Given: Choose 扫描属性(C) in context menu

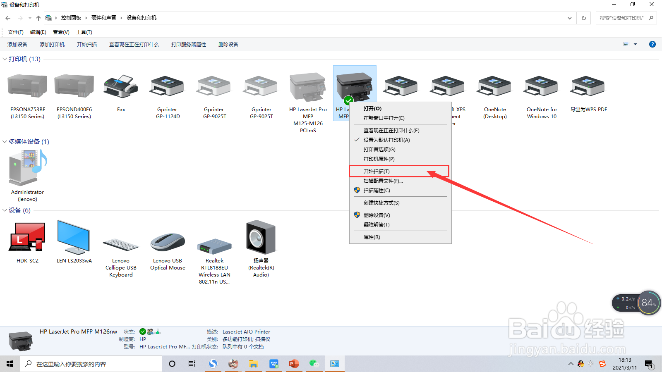Looking at the screenshot, I should pos(400,190).
